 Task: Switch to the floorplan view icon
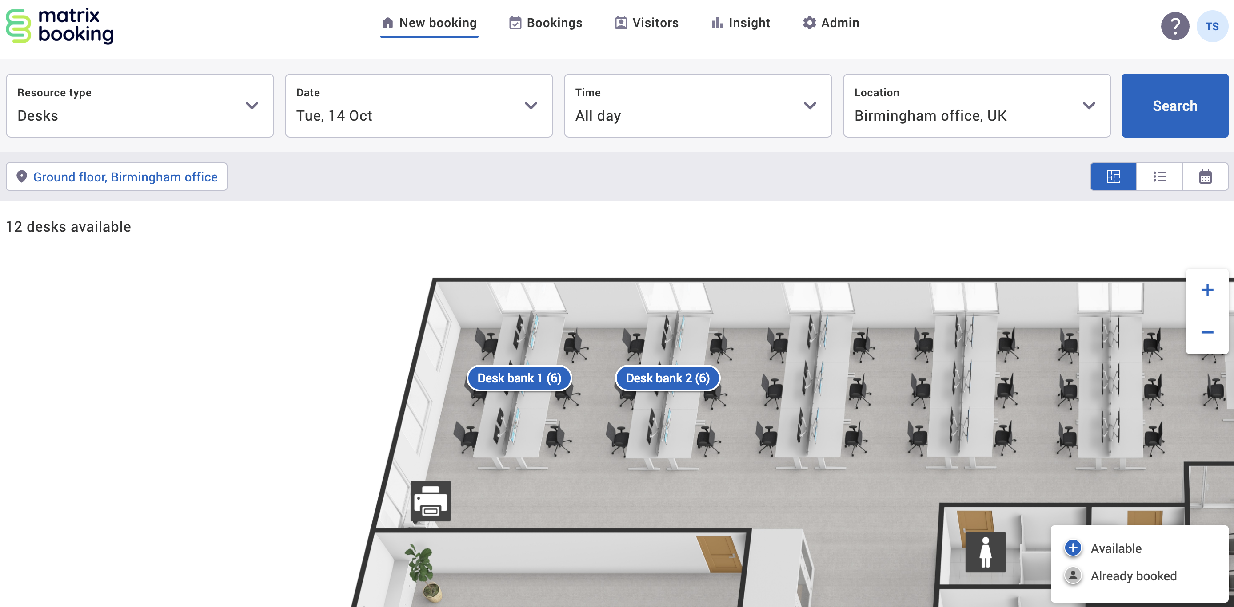point(1113,177)
